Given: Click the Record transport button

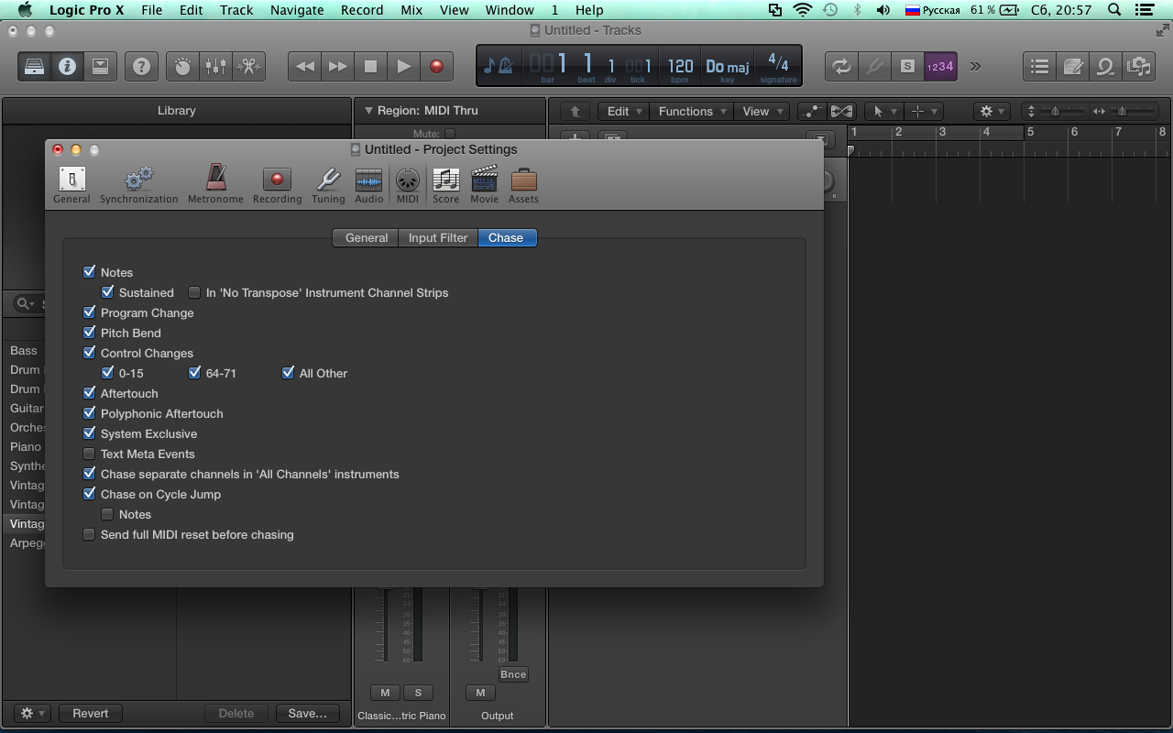Looking at the screenshot, I should click(436, 66).
